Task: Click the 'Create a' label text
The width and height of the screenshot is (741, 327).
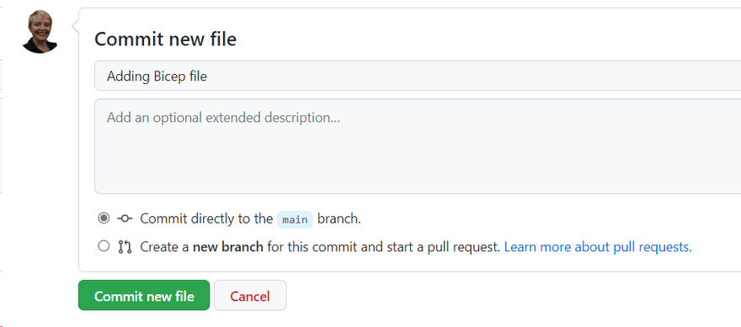Action: 165,247
